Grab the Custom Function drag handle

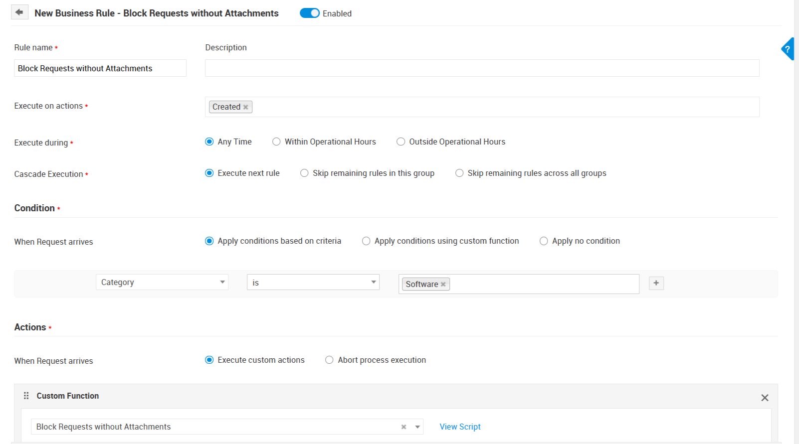pyautogui.click(x=26, y=396)
